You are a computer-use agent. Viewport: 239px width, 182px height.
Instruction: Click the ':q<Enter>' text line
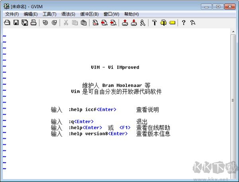pyautogui.click(x=81, y=121)
